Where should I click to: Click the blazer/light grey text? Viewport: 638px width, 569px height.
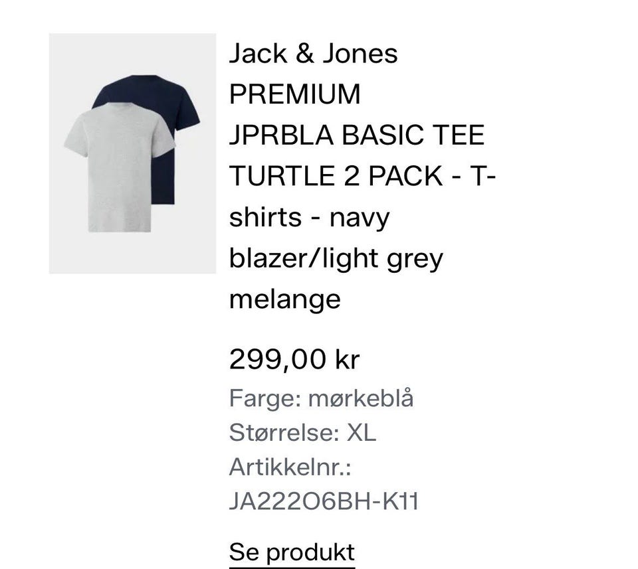click(336, 258)
